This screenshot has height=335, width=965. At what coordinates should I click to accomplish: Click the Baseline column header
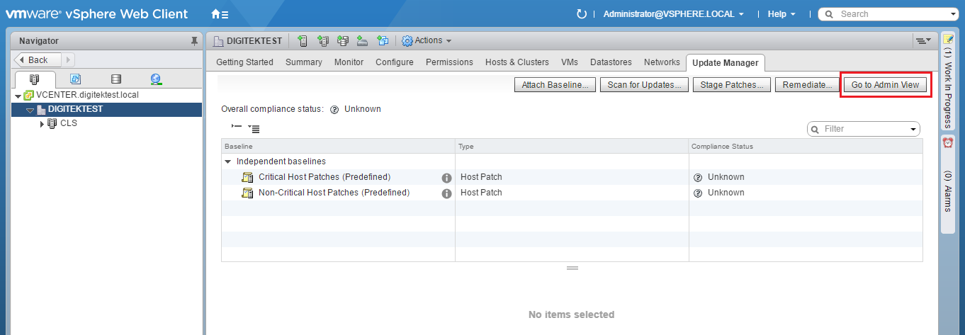pyautogui.click(x=338, y=147)
